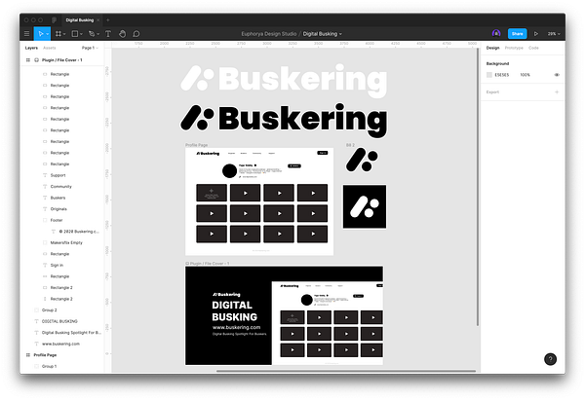585x400 pixels.
Task: Open Euphorya Design Studio breadcrumb link
Action: point(269,34)
